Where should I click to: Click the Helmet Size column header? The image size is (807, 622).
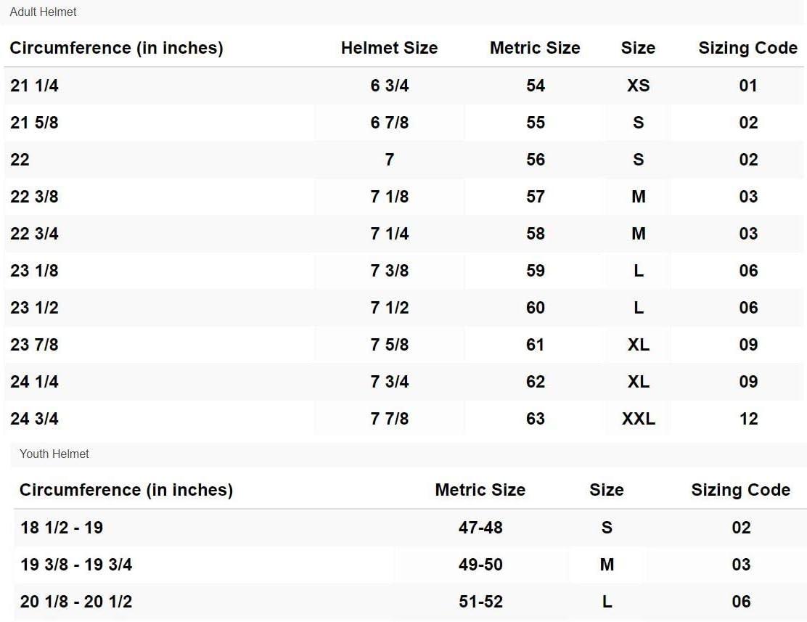[389, 48]
